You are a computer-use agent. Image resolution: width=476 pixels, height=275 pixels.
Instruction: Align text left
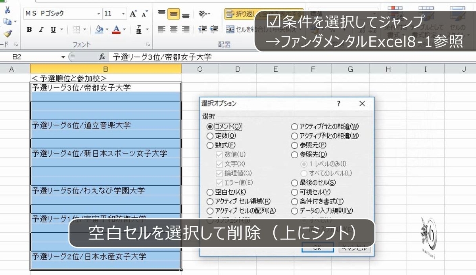(x=161, y=29)
